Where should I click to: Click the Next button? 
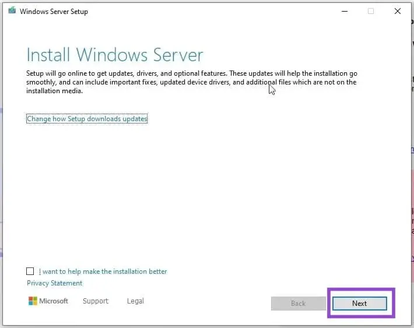pyautogui.click(x=360, y=303)
